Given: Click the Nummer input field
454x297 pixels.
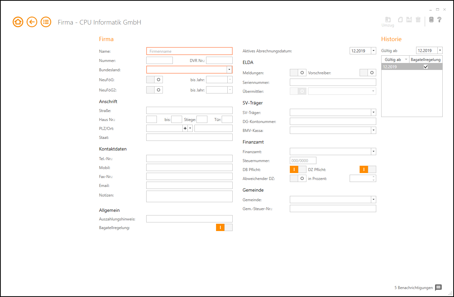Looking at the screenshot, I should (160, 60).
